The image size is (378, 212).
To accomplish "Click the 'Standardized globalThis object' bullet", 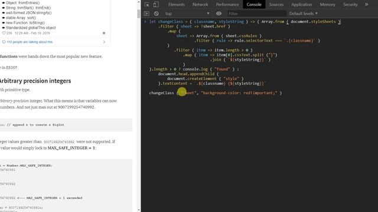I will (x=31, y=28).
